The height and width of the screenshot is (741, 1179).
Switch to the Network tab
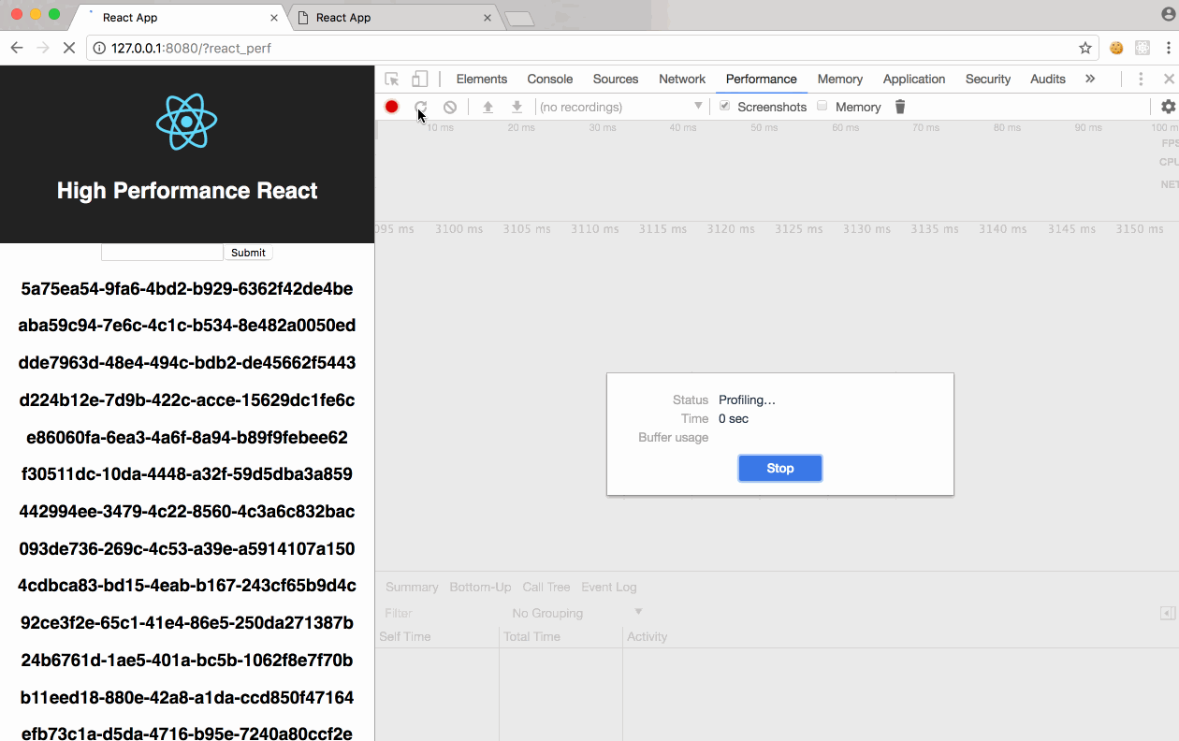click(x=682, y=80)
